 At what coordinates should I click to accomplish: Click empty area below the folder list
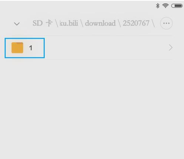pos(92,108)
